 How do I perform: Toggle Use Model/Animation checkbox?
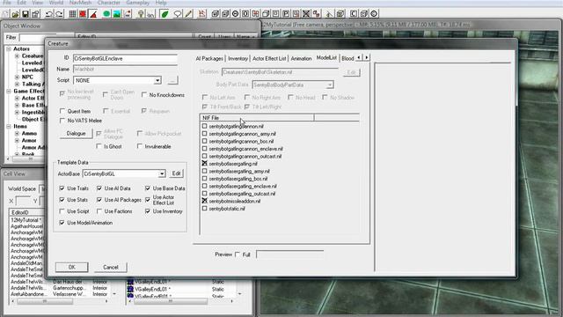click(62, 223)
